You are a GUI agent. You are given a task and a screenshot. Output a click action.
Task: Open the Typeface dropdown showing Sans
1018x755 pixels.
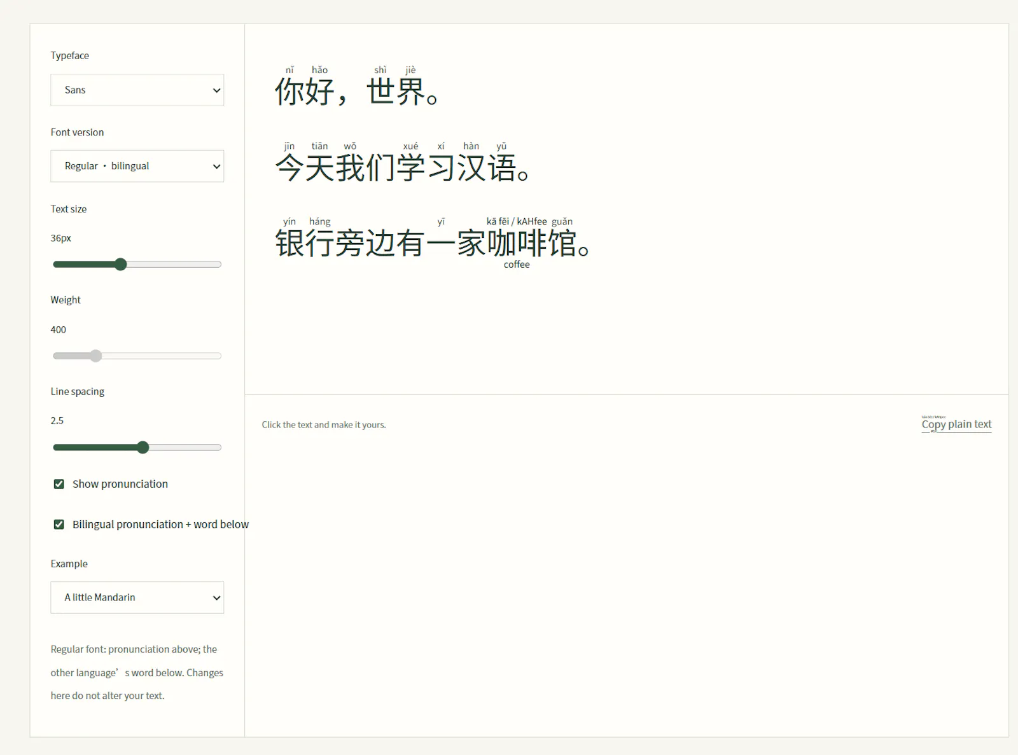pos(137,90)
